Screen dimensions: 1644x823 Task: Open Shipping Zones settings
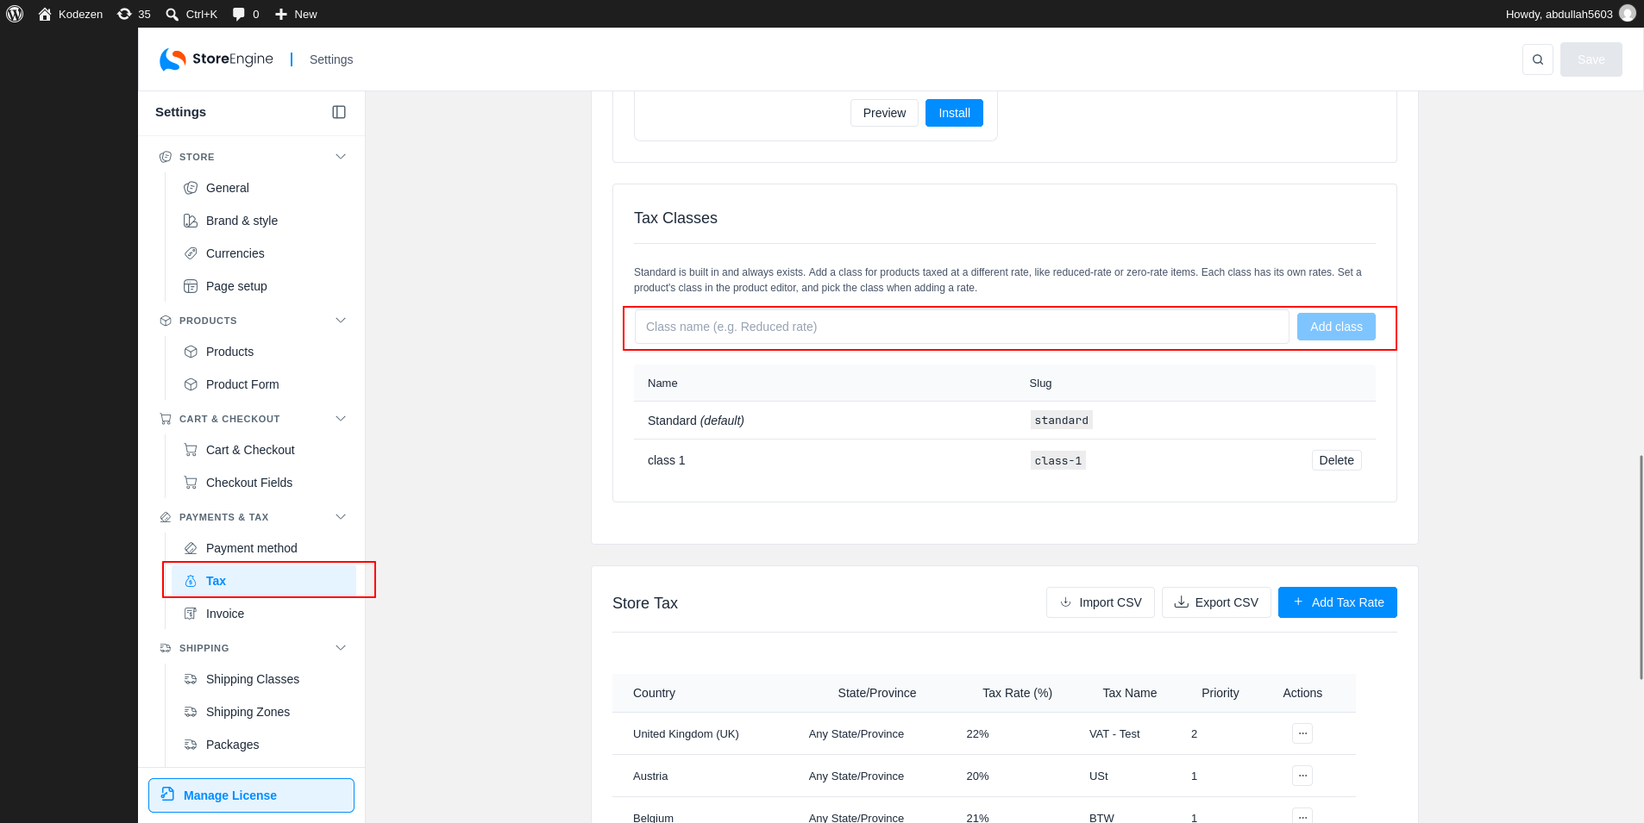coord(264,712)
